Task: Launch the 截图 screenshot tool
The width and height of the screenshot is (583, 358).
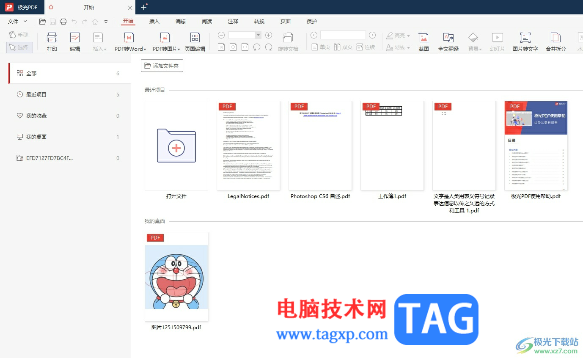Action: [424, 42]
